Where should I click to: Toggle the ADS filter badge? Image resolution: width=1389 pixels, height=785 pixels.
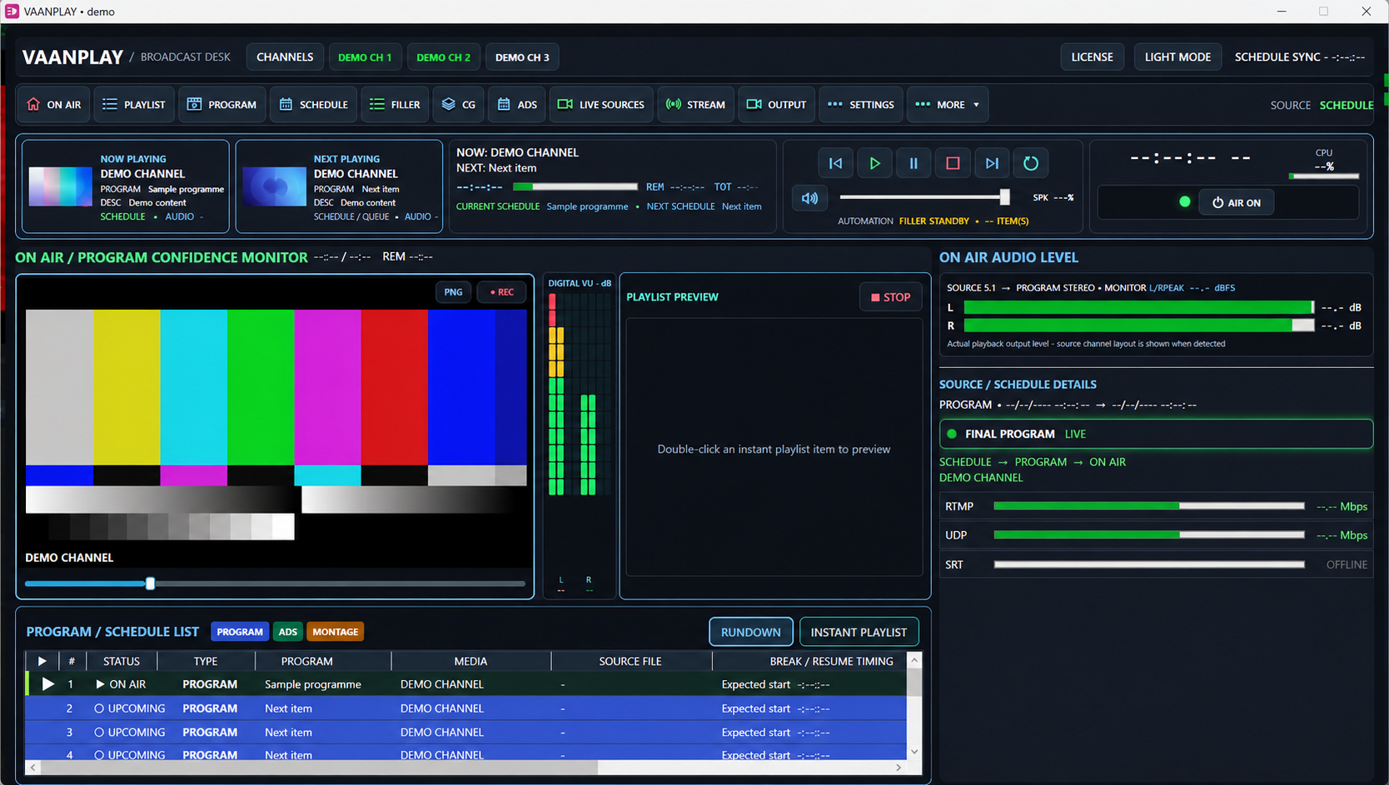(288, 632)
